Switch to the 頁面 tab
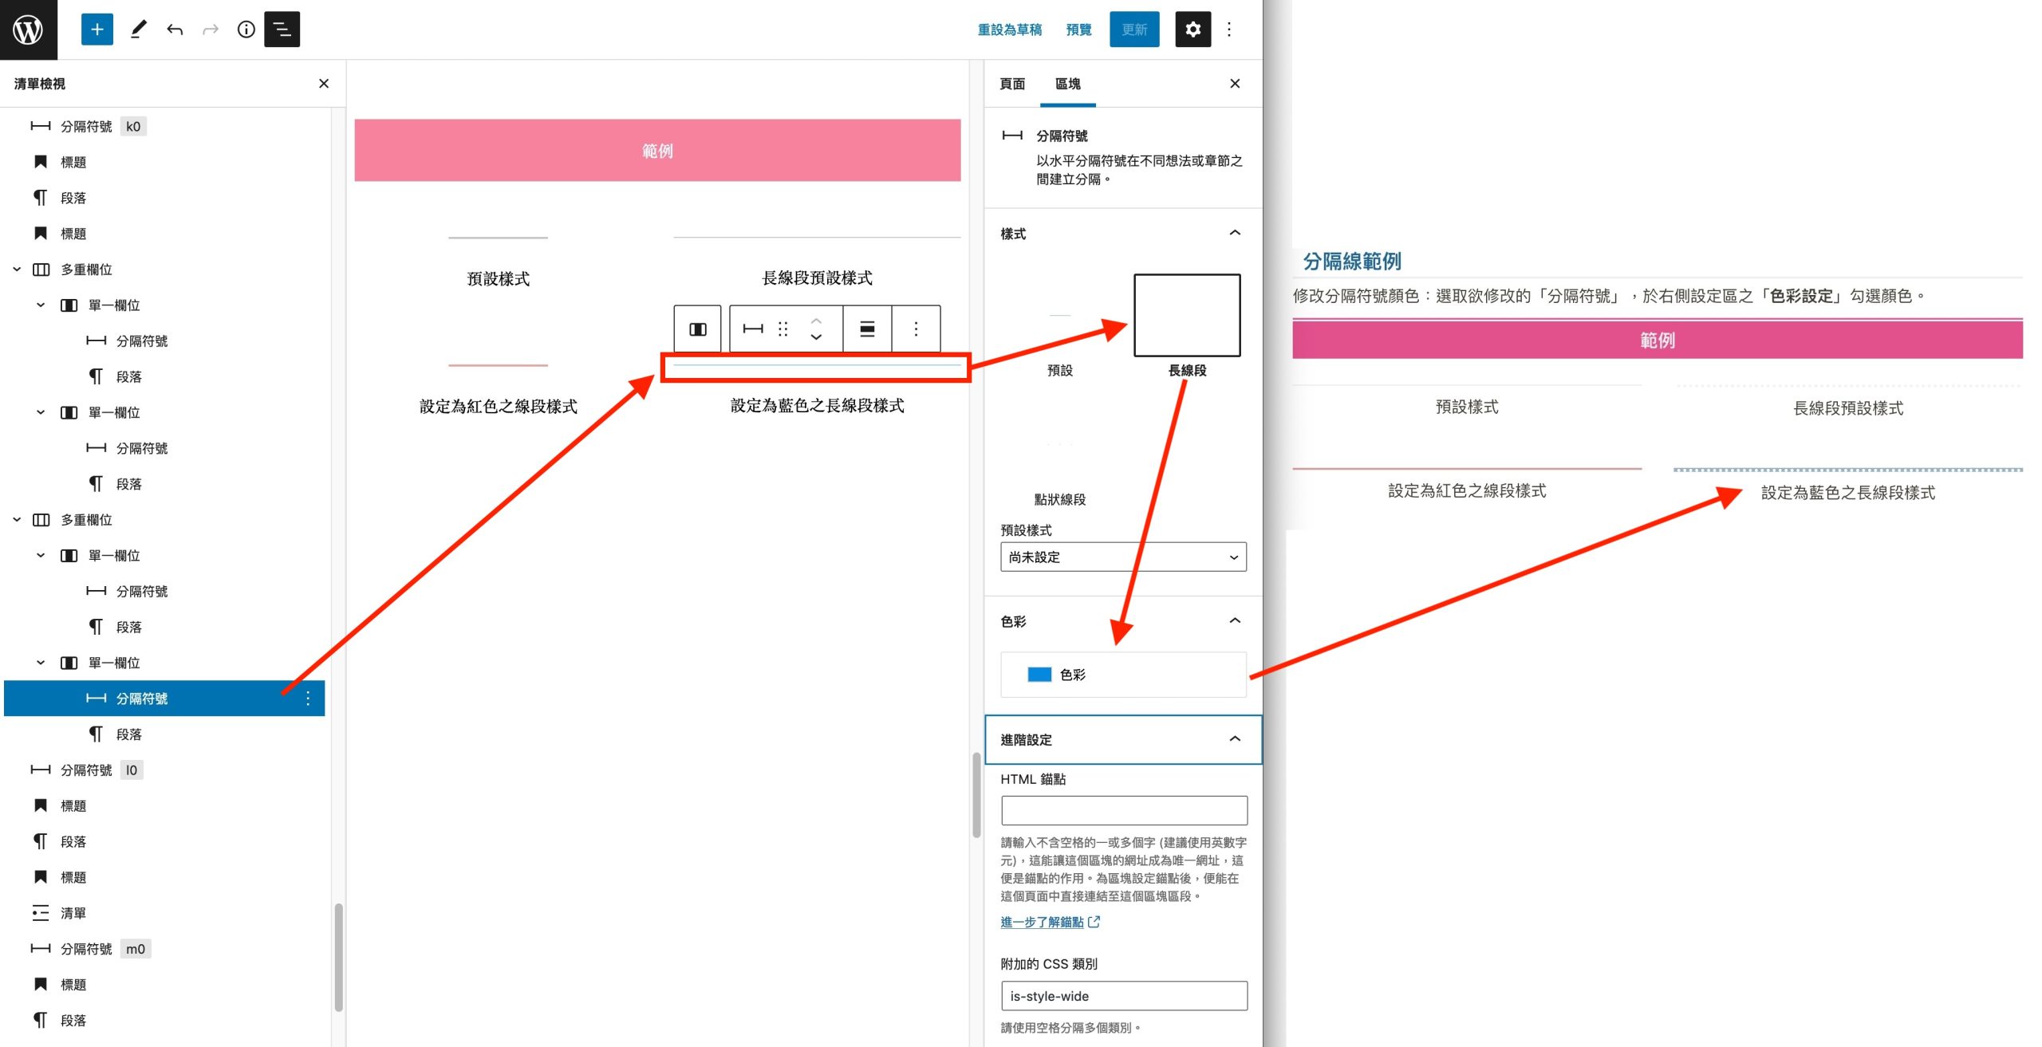This screenshot has height=1047, width=2042. (x=1012, y=84)
